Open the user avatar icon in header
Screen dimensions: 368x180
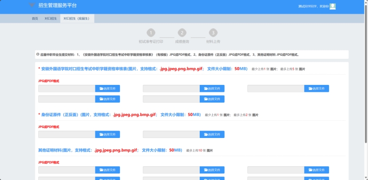pos(332,6)
